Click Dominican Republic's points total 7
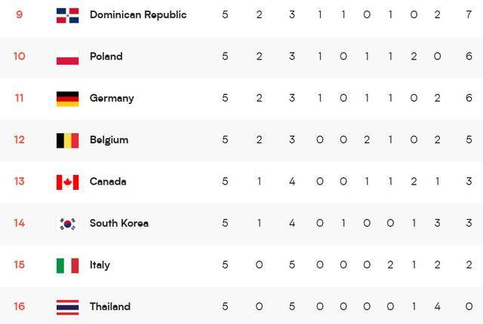The image size is (483, 324). pos(469,14)
